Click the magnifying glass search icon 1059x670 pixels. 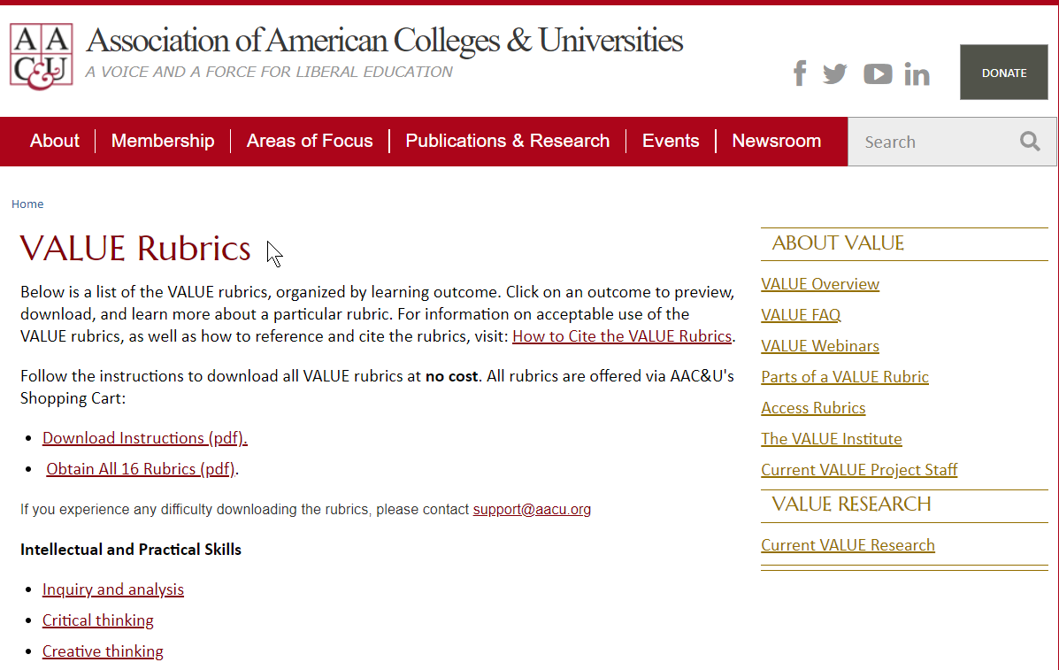[x=1030, y=141]
